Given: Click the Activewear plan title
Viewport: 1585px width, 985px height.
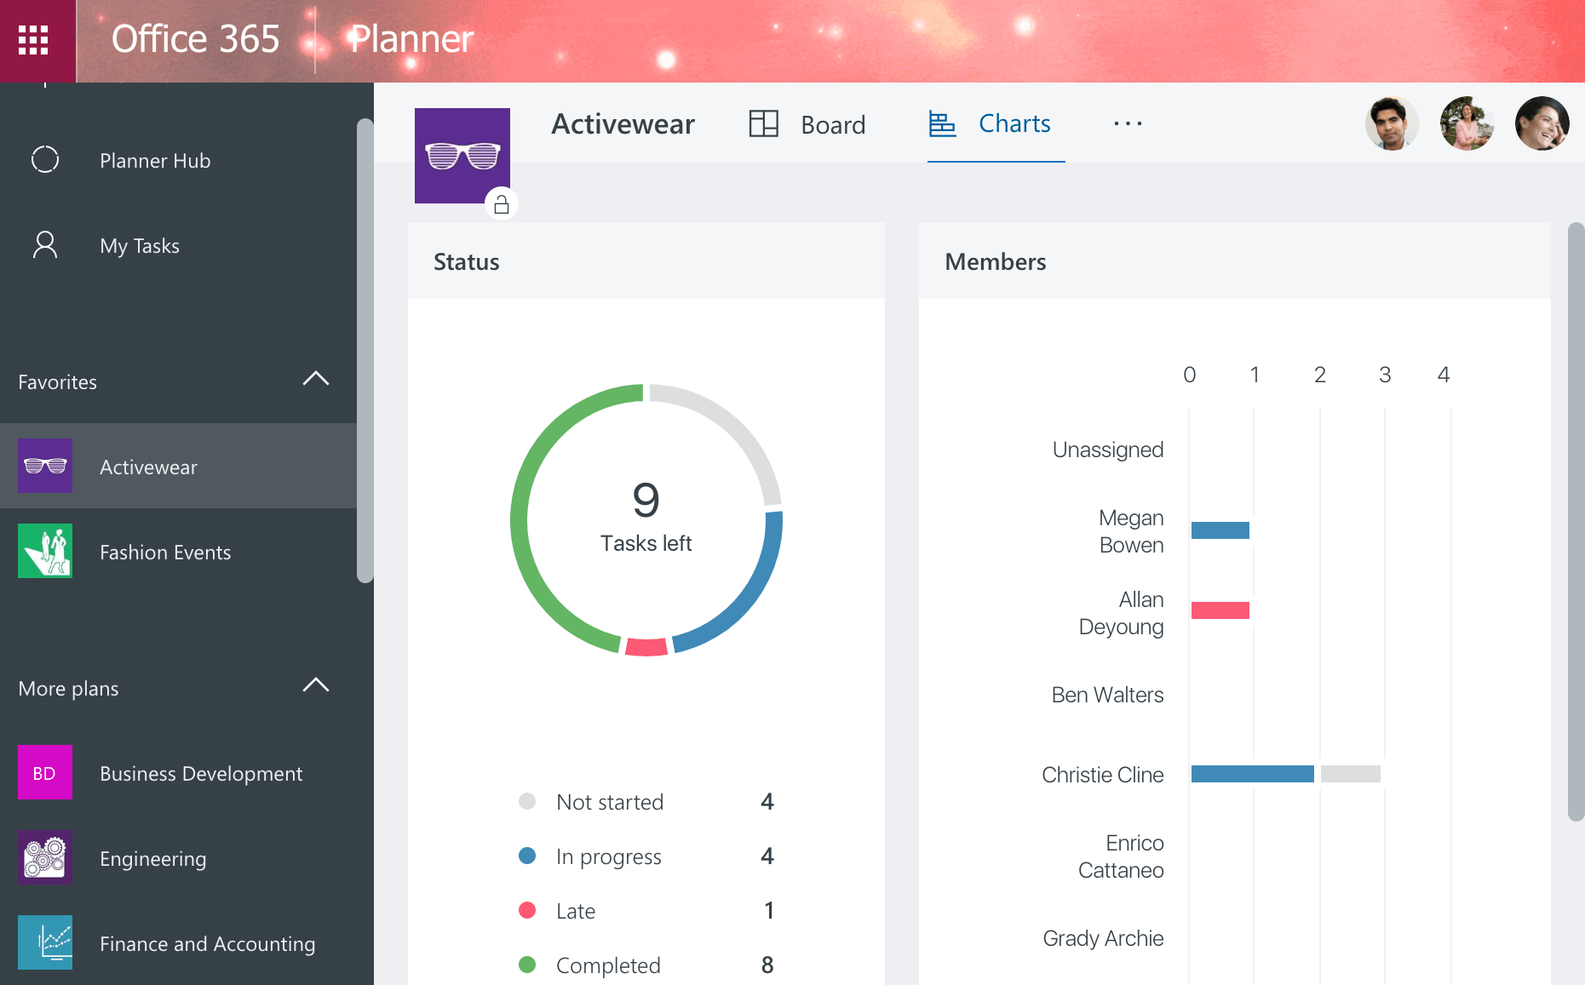Looking at the screenshot, I should (x=623, y=123).
